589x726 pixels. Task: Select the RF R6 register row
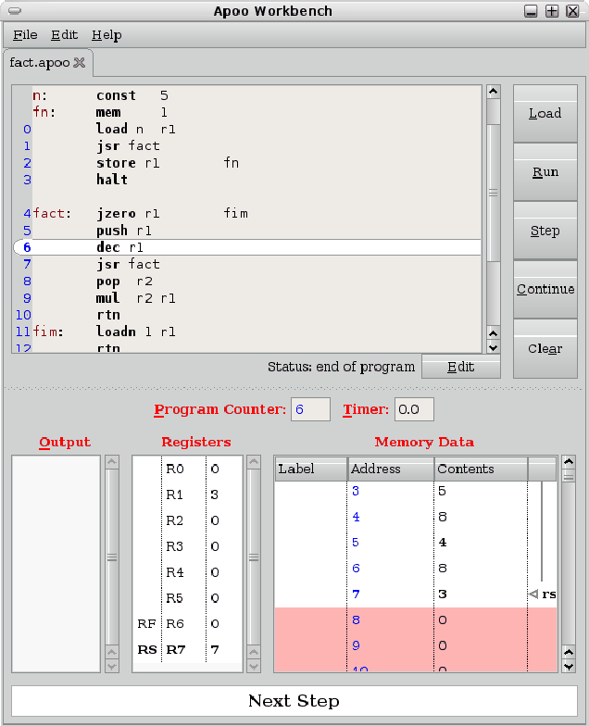coord(187,624)
